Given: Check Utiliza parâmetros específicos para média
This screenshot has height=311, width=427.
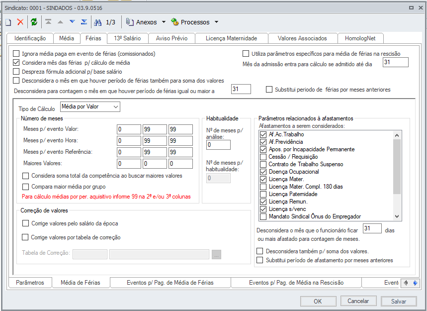Looking at the screenshot, I should point(246,53).
